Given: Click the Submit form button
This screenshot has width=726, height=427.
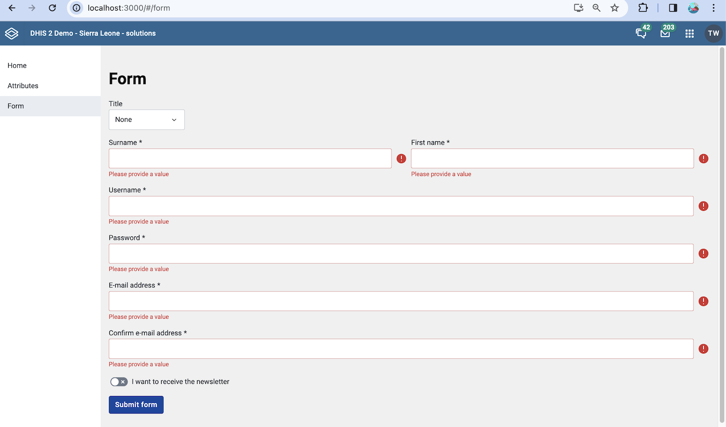Looking at the screenshot, I should [x=136, y=405].
